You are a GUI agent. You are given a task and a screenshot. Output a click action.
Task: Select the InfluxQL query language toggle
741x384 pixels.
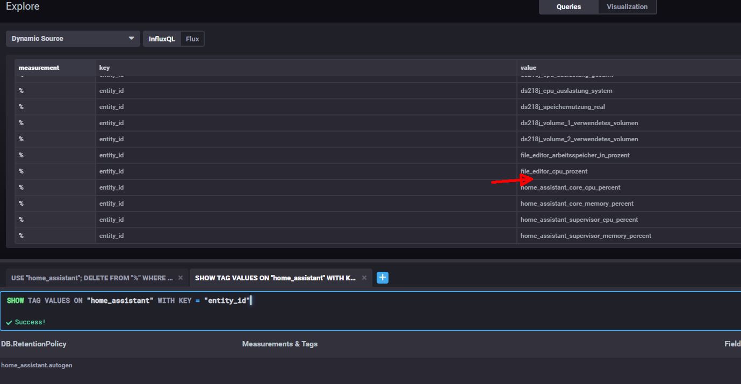[162, 39]
